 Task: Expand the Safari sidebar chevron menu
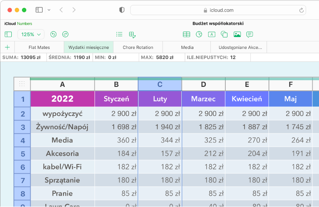pos(49,10)
